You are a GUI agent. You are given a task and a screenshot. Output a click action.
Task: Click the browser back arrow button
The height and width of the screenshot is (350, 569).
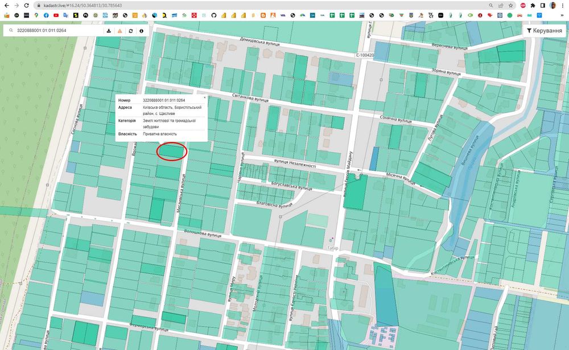click(6, 5)
